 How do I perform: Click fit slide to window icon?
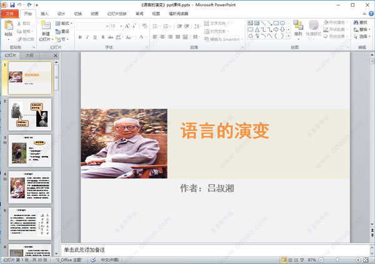(366, 260)
